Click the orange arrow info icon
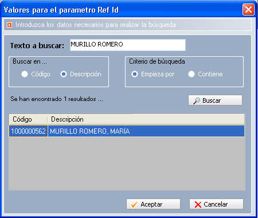Image resolution: width=258 pixels, height=218 pixels. (x=10, y=25)
